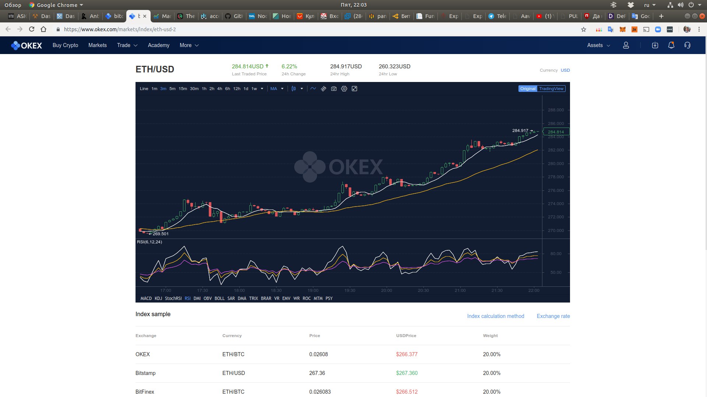Click the clock in top bar
Screen dimensions: 707x397
pyautogui.click(x=353, y=5)
